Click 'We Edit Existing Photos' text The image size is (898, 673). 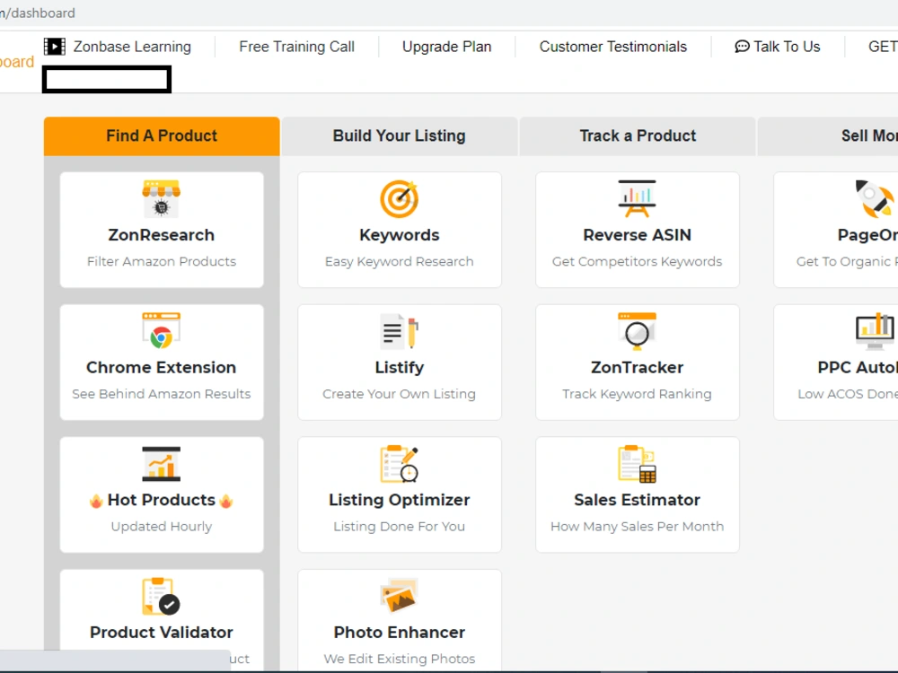400,659
